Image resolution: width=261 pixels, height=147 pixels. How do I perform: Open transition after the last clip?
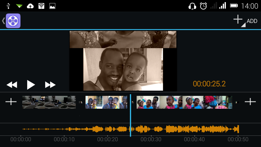coord(237,102)
